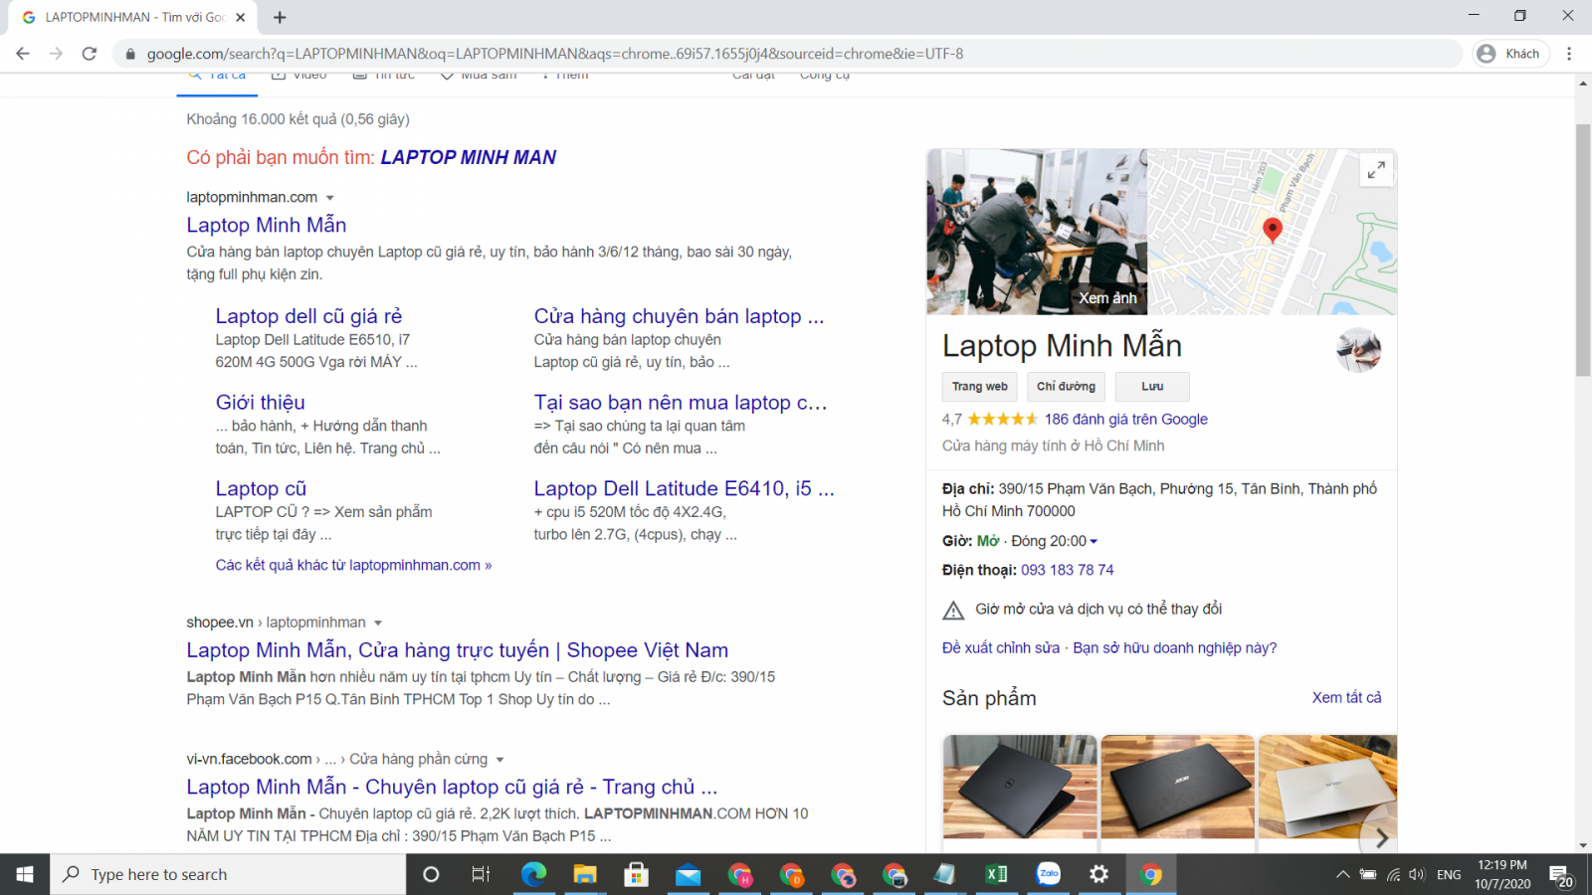The height and width of the screenshot is (895, 1592).
Task: Open the Xem ảnh store photo
Action: coord(1037,232)
